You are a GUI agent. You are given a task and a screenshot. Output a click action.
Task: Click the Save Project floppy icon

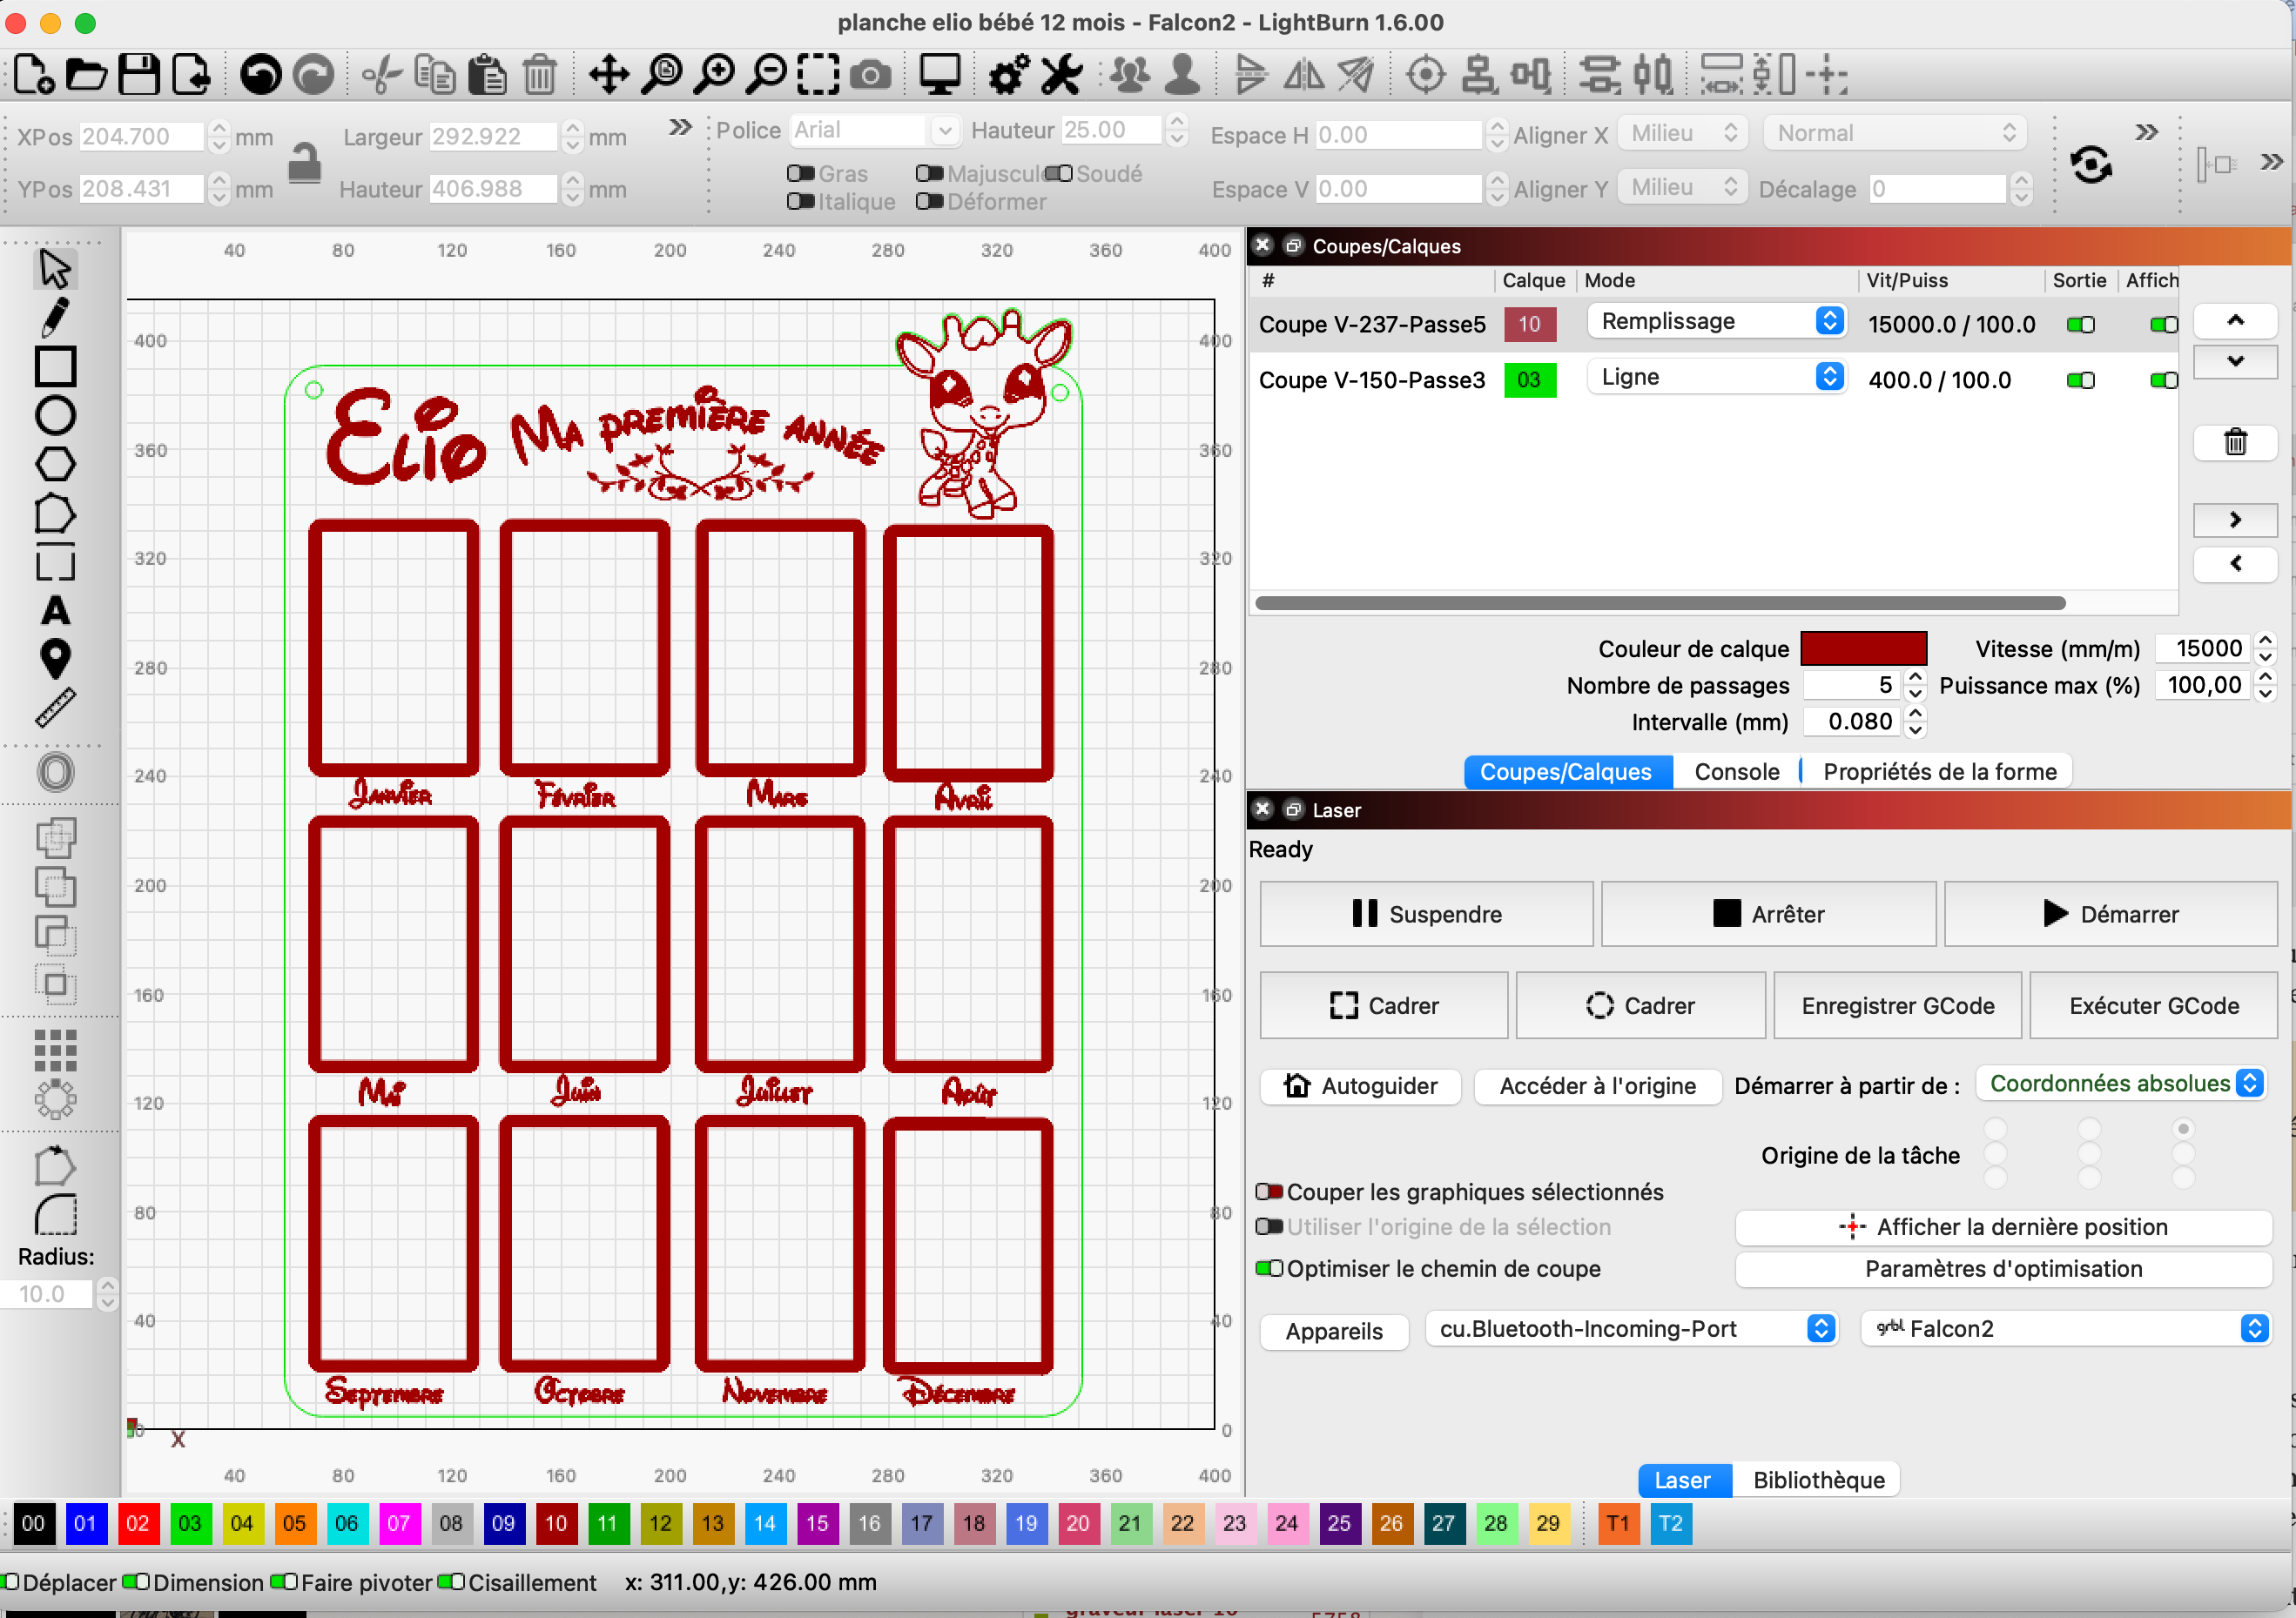139,75
